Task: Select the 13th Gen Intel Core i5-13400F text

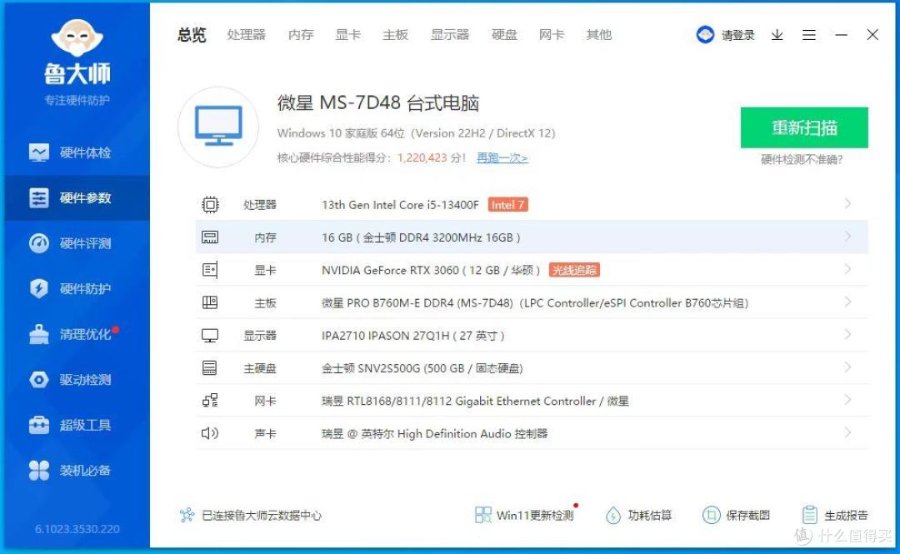Action: click(x=400, y=205)
